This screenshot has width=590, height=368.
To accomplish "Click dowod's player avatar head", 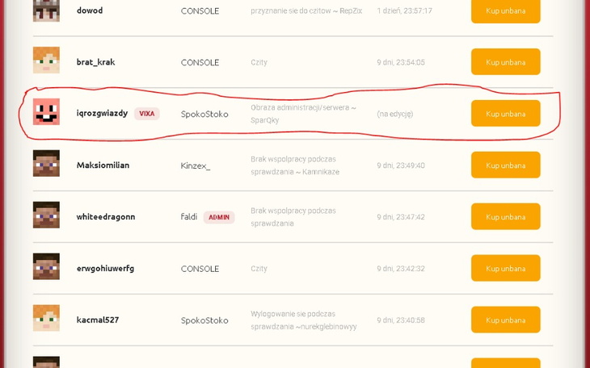I will click(46, 10).
